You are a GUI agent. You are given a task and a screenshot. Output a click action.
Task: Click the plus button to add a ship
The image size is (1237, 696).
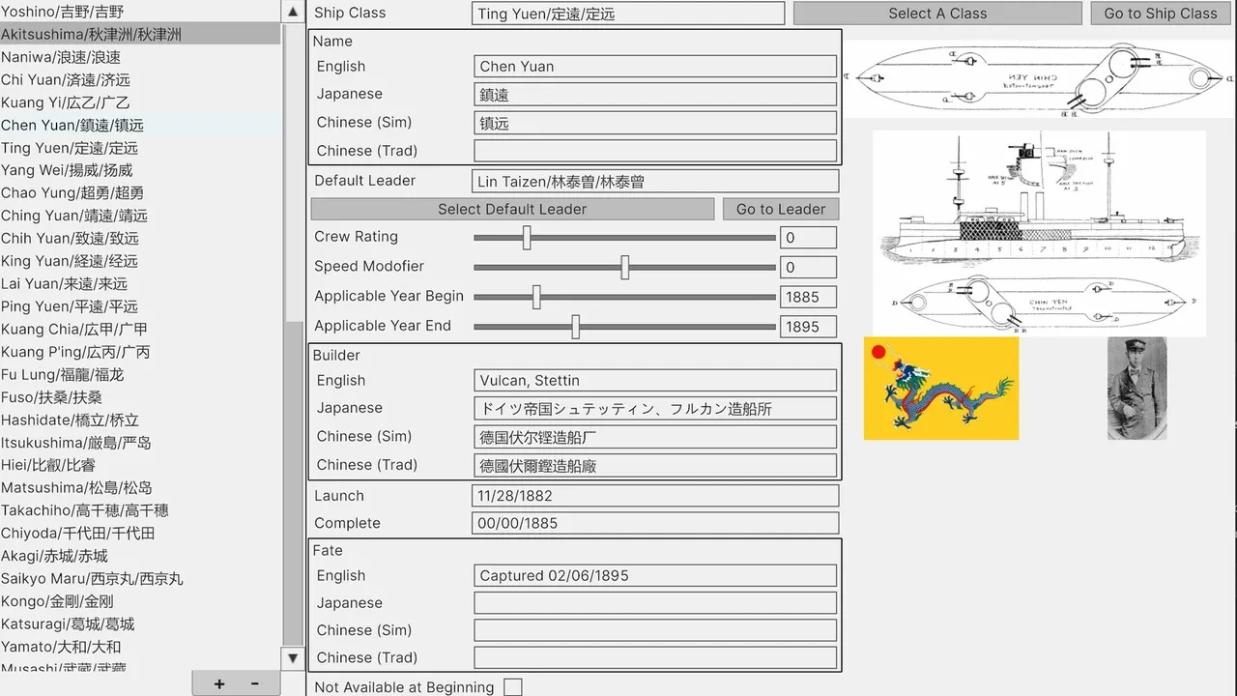[219, 683]
